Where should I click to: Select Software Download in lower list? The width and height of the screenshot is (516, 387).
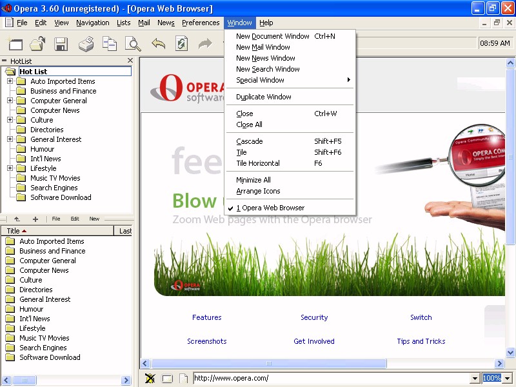tap(50, 357)
